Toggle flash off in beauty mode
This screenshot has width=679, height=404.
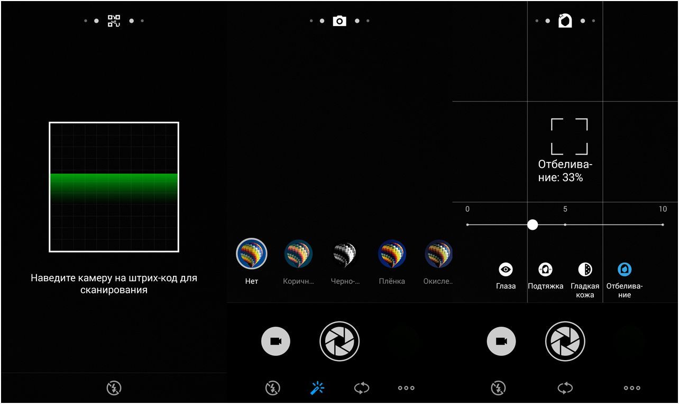[498, 388]
